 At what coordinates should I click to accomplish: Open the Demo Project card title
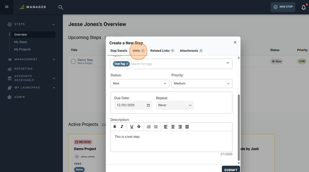tap(85, 149)
